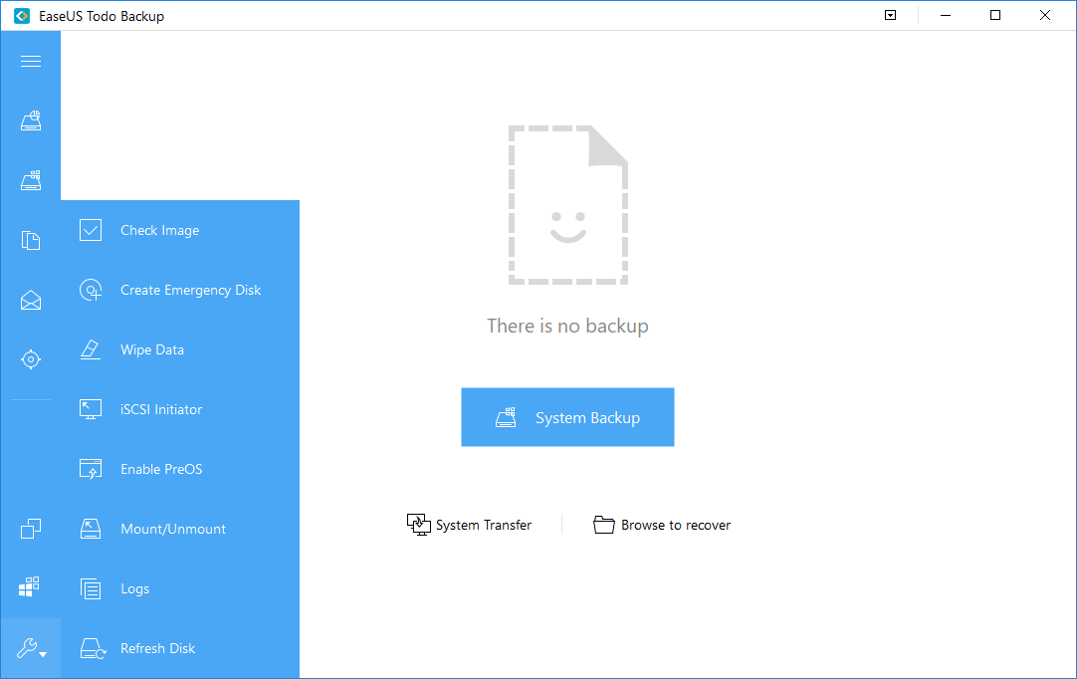Toggle the Tools wrench menu
Image resolution: width=1077 pixels, height=679 pixels.
point(31,648)
